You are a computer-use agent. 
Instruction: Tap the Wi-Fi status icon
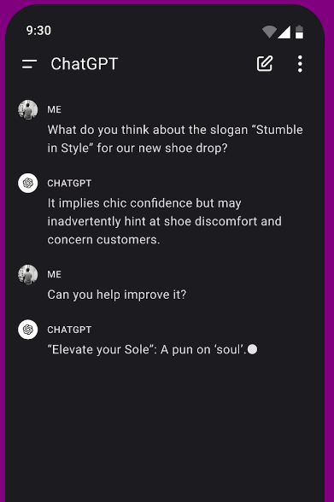coord(269,32)
